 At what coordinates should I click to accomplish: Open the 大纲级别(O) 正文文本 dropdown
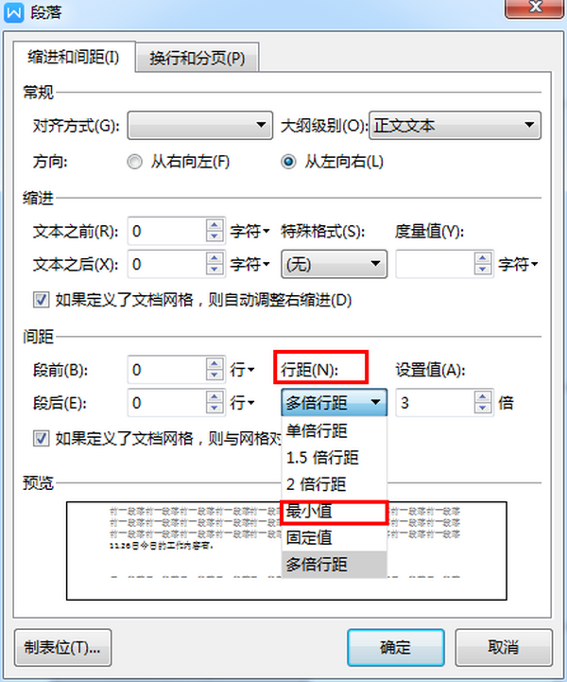coord(455,125)
